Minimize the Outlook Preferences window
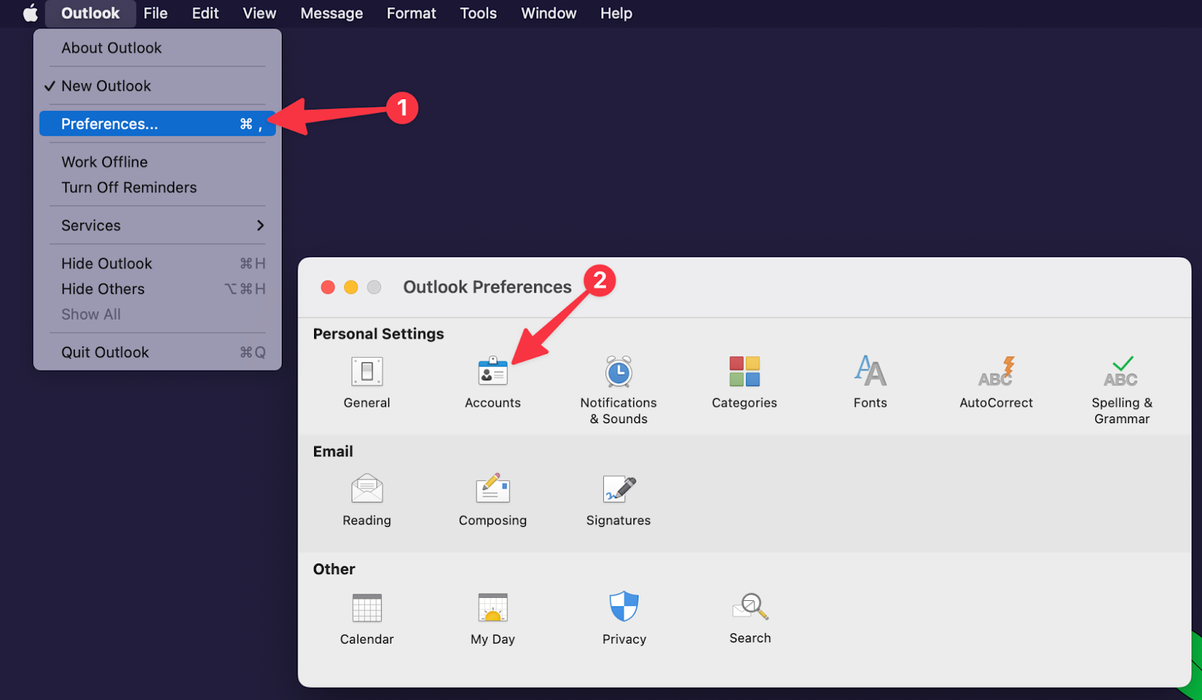 click(351, 287)
